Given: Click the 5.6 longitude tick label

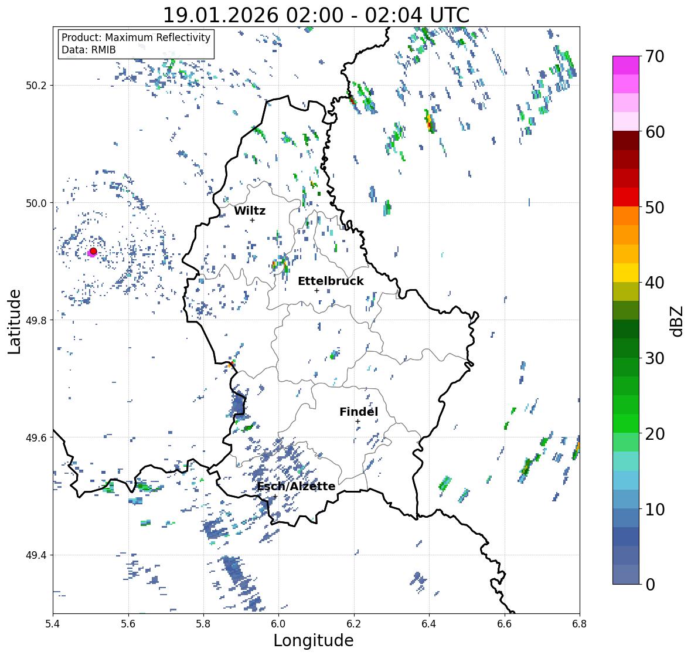Looking at the screenshot, I should pos(128,624).
